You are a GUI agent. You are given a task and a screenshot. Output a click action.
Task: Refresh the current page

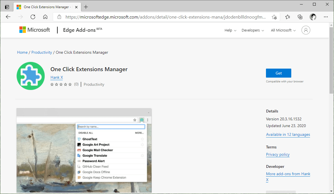point(33,17)
